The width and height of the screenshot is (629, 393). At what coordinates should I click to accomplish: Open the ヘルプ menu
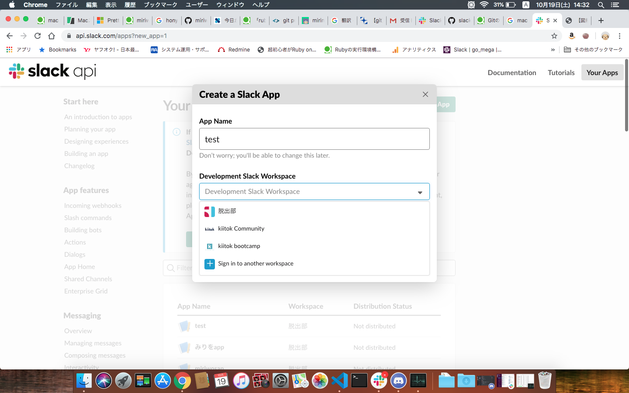tap(261, 5)
